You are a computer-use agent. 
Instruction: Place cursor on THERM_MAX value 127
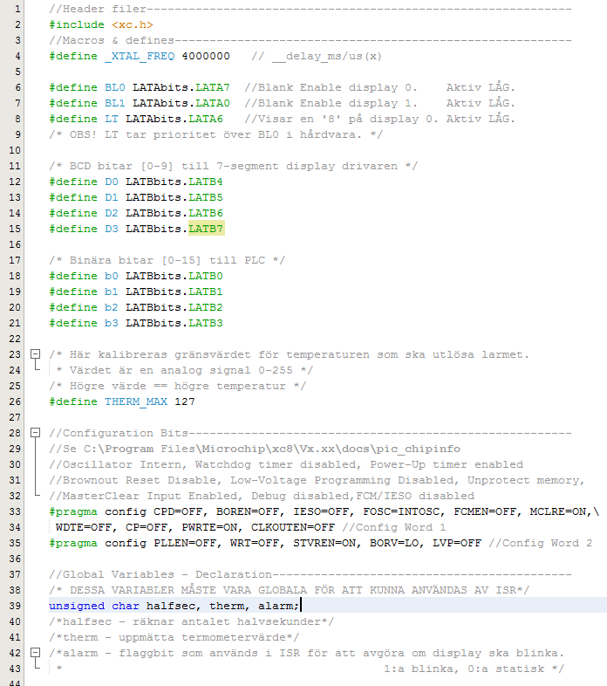point(184,401)
